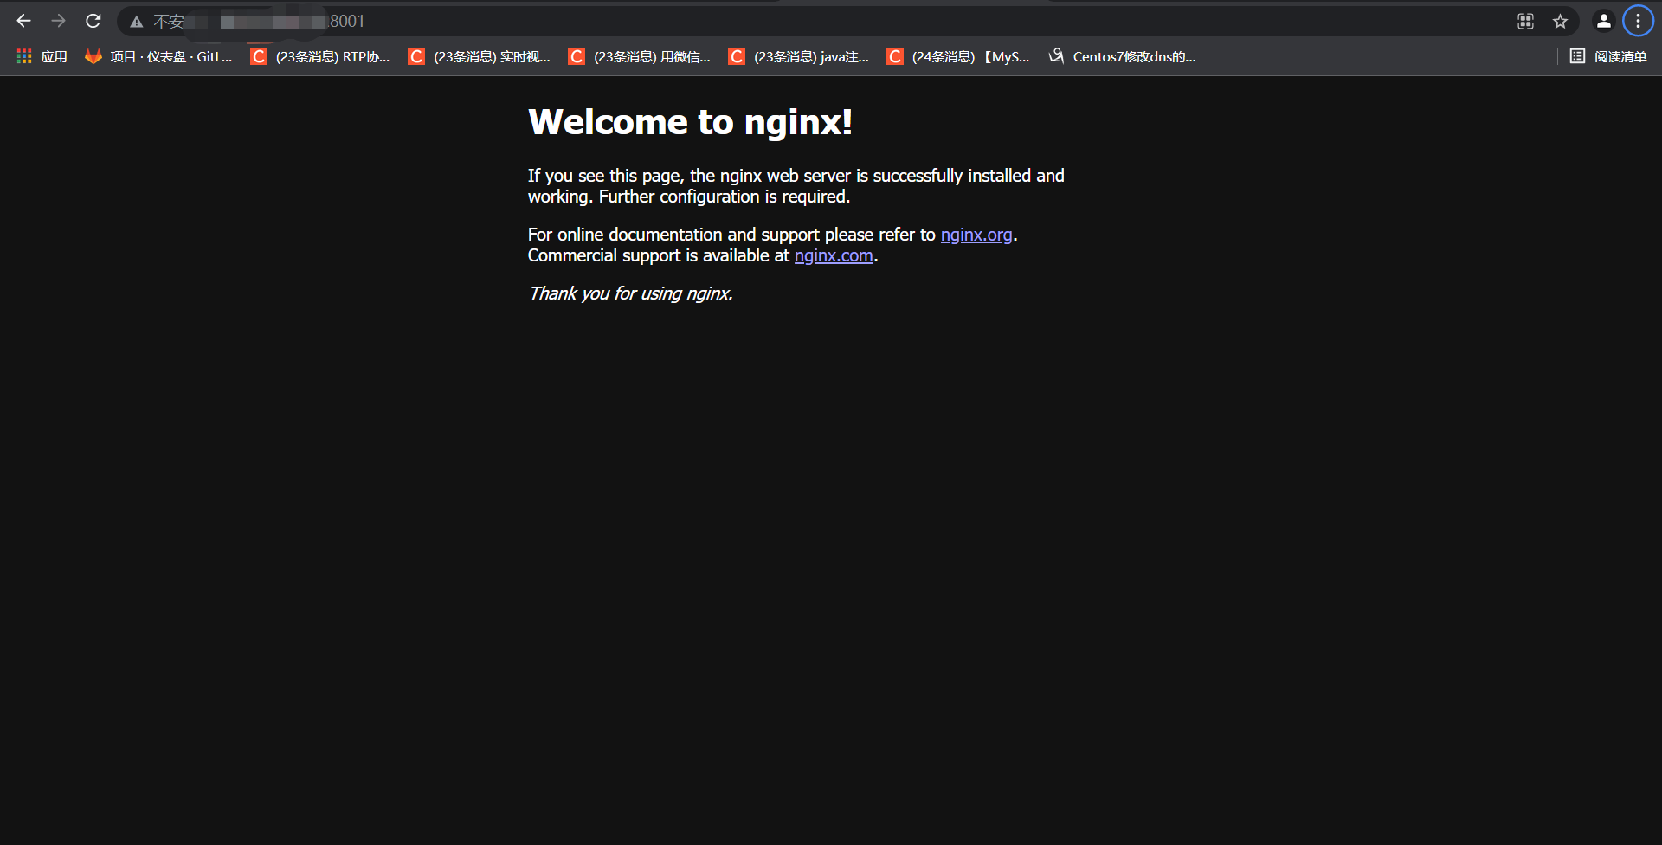Go back to the previous page
The image size is (1662, 845).
point(23,21)
